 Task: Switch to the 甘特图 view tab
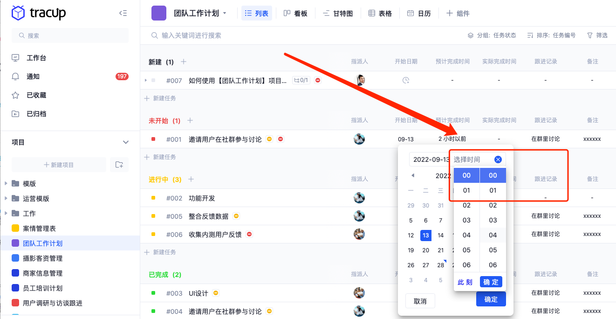point(338,14)
